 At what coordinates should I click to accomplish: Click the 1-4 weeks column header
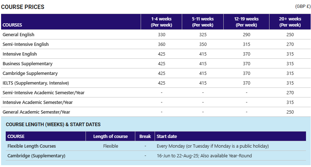coord(161,22)
